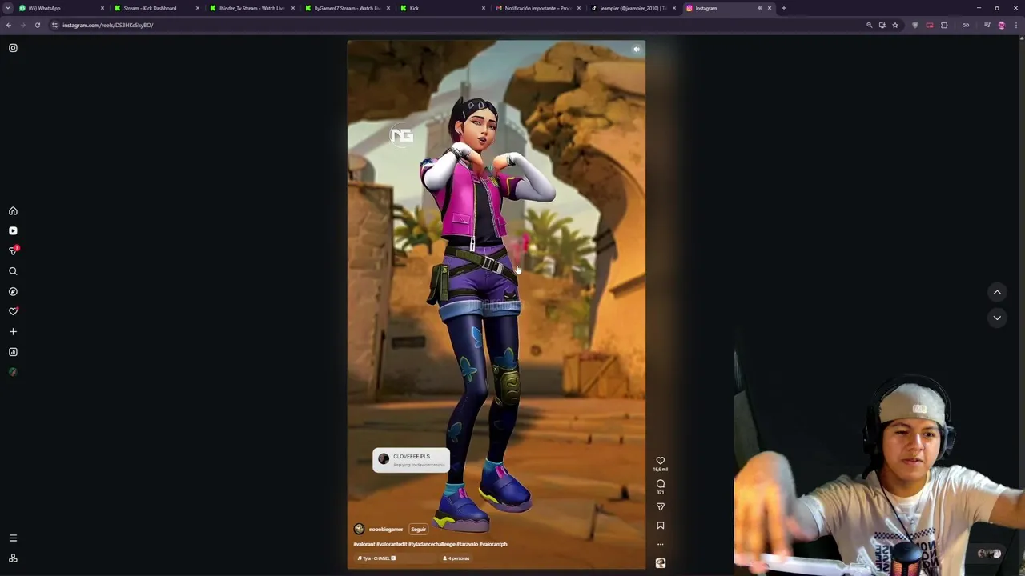Open Chrome three-dot menu
The image size is (1025, 576).
[1017, 25]
